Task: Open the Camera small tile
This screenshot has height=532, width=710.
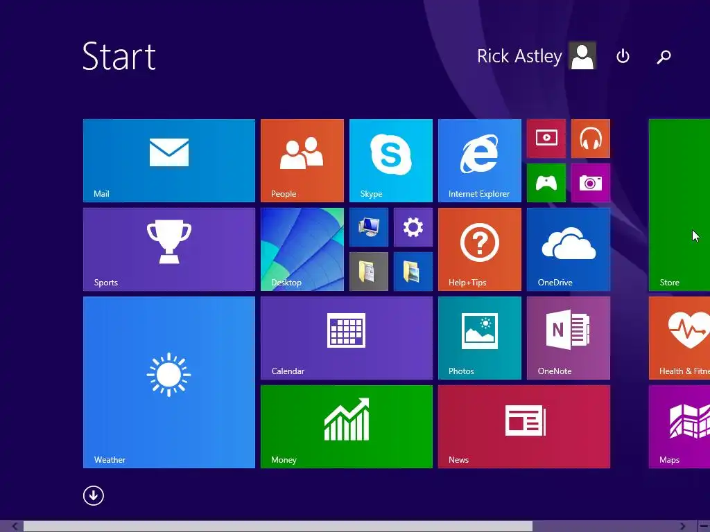Action: pyautogui.click(x=591, y=183)
